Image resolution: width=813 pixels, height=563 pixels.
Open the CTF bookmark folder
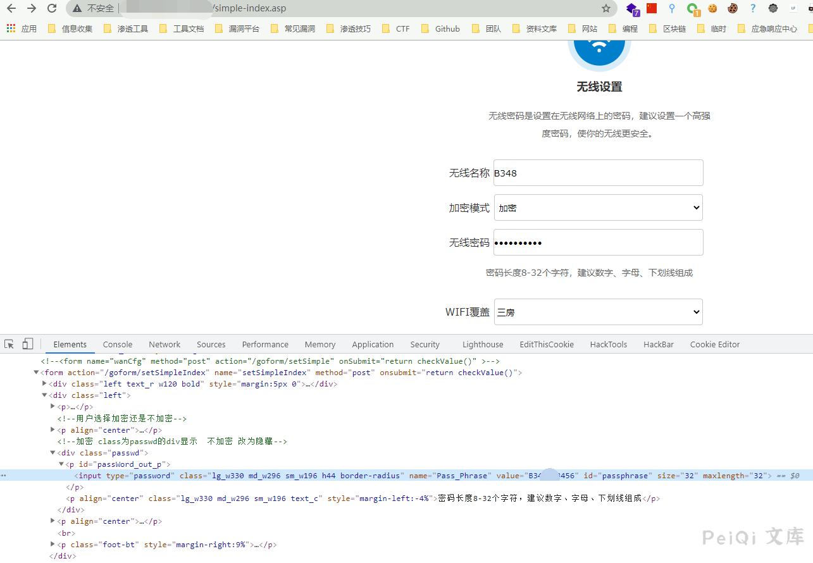click(397, 28)
